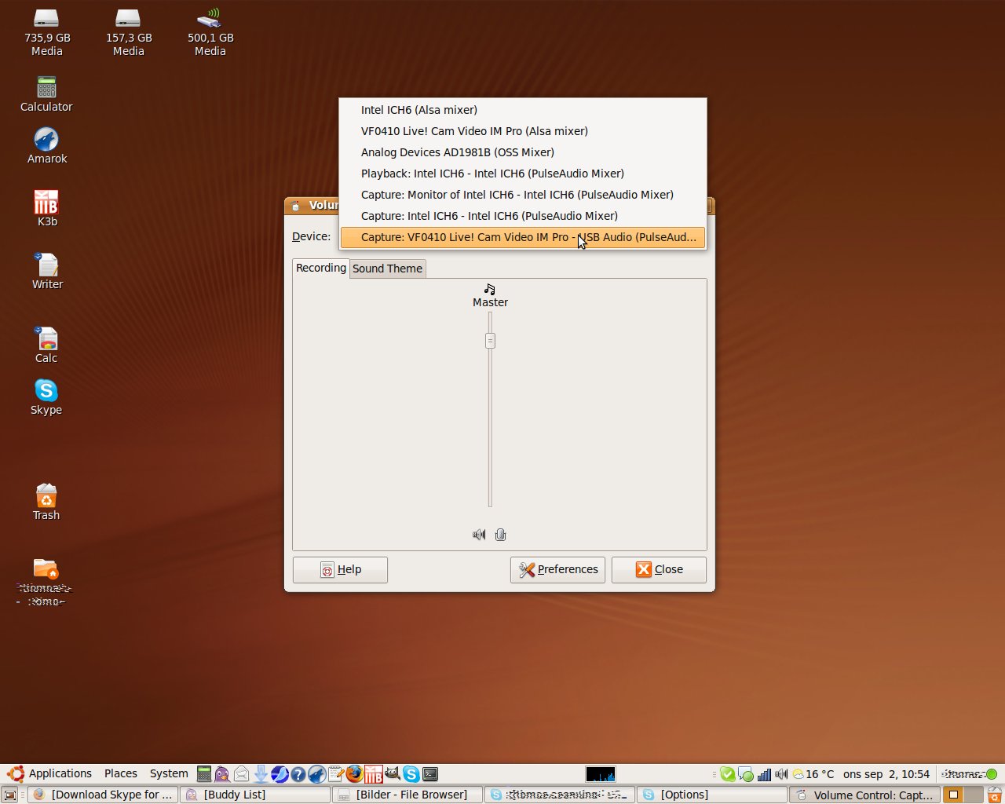
Task: Open the Places menu
Action: [x=121, y=774]
